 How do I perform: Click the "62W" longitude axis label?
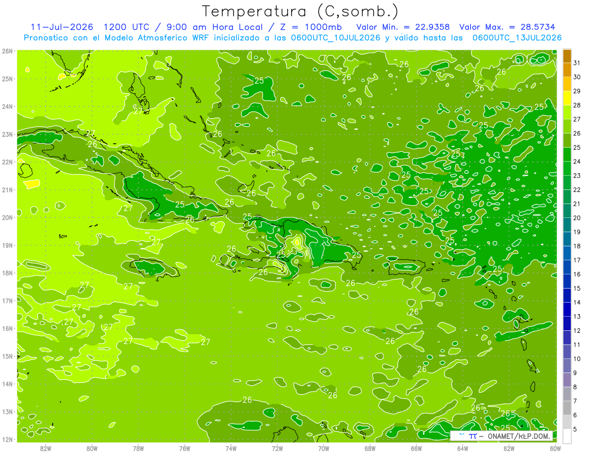pyautogui.click(x=509, y=448)
